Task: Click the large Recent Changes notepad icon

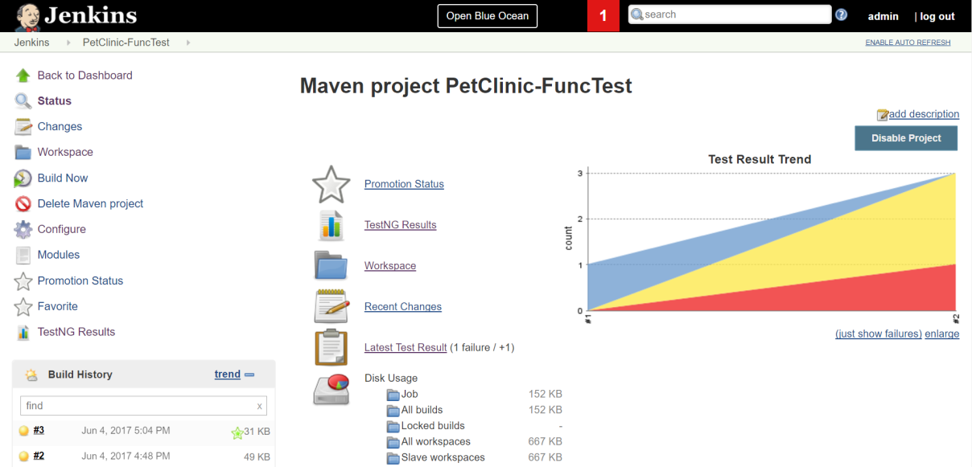Action: tap(331, 306)
